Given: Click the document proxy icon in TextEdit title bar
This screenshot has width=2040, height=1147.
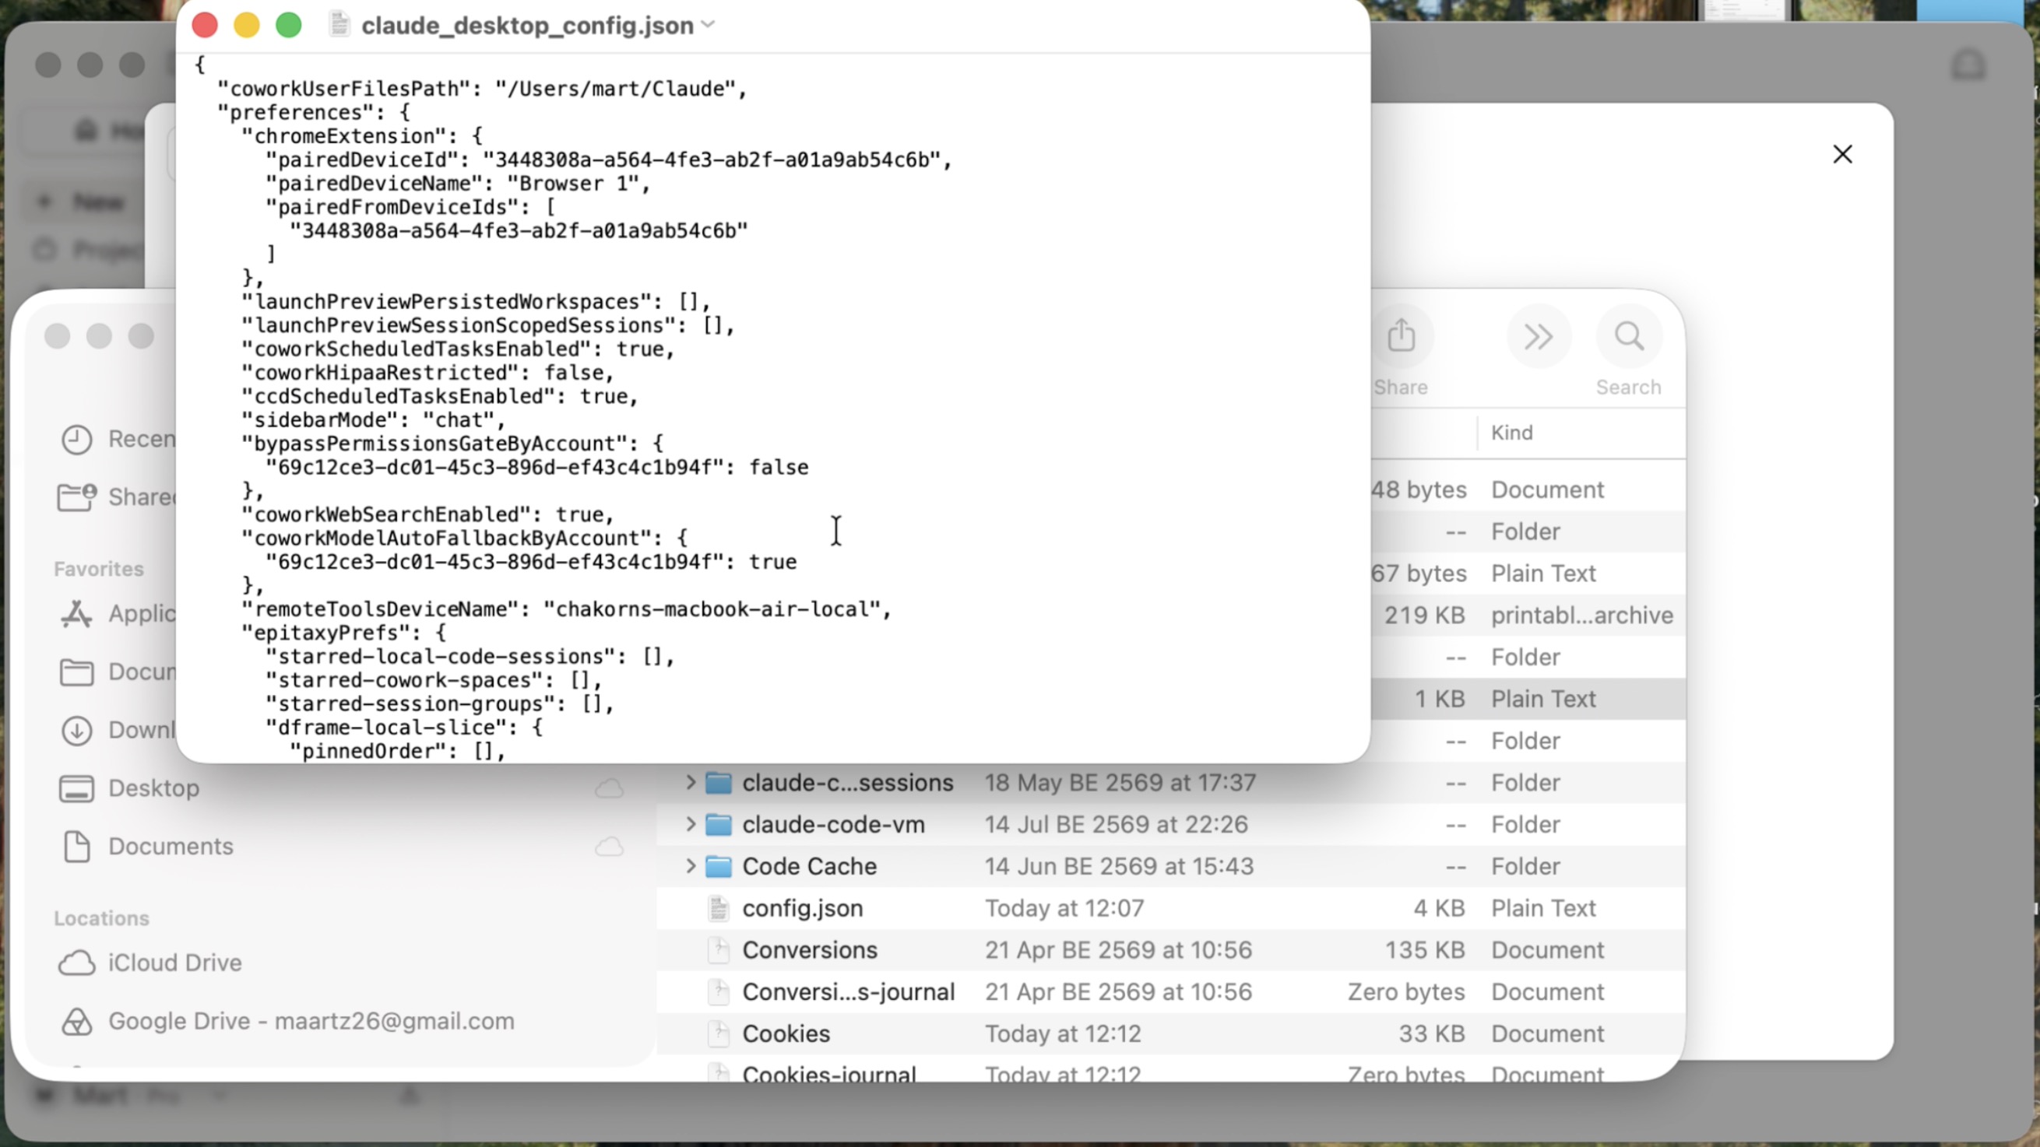Looking at the screenshot, I should tap(339, 25).
